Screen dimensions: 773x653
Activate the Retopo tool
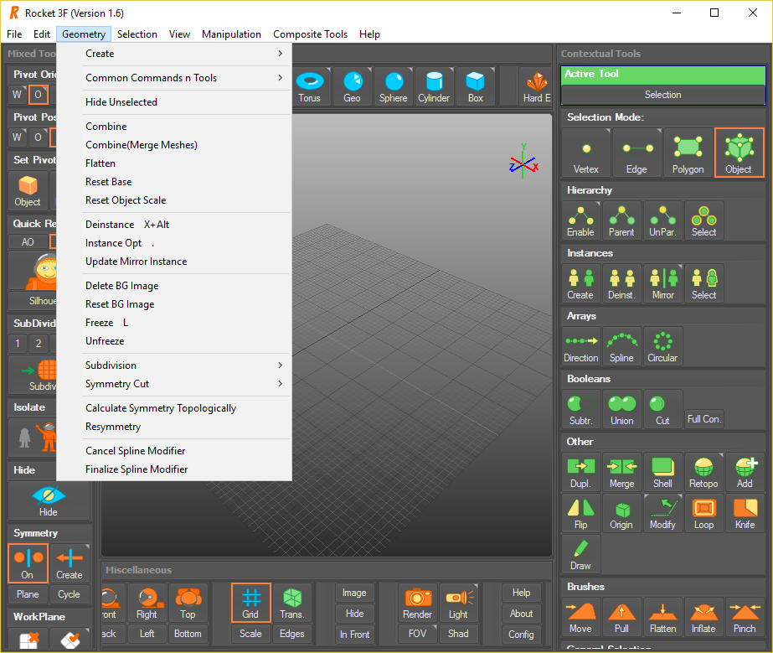tap(703, 472)
